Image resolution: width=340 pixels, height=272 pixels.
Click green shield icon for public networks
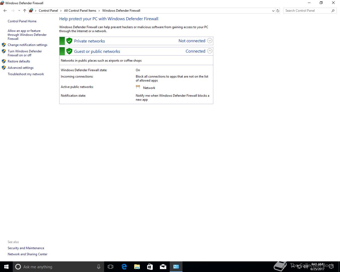[x=69, y=51]
